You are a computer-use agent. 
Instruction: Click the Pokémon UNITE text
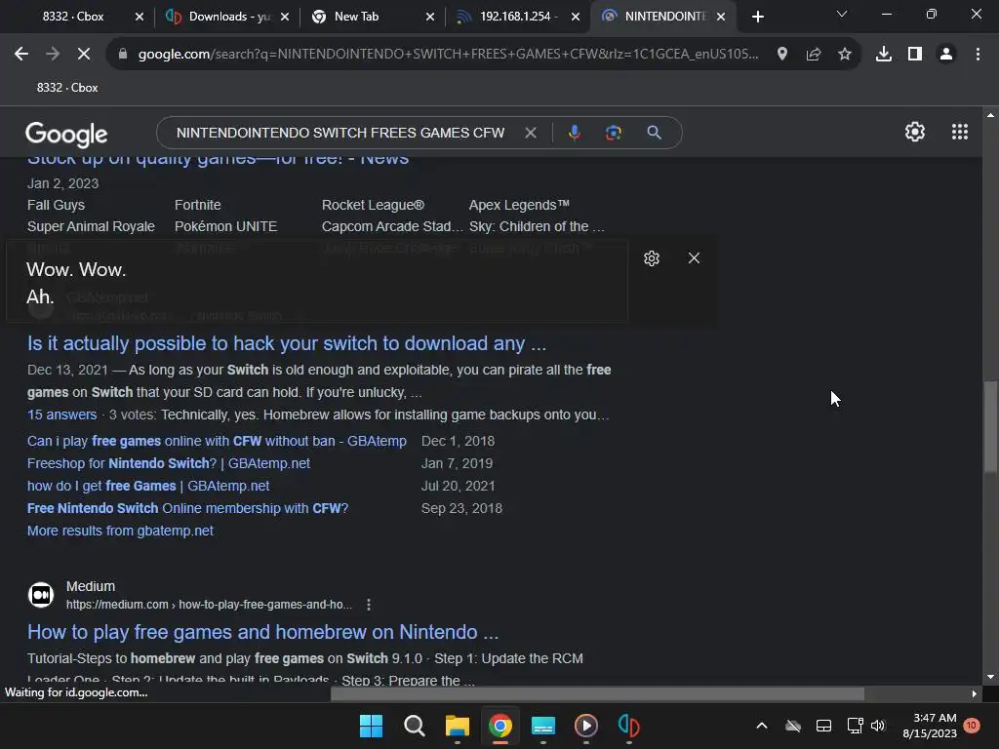coord(225,226)
